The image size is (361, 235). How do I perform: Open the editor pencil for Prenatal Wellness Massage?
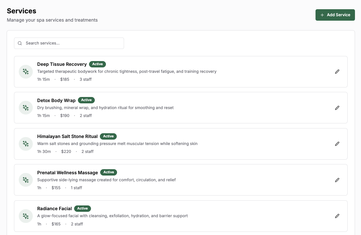[337, 180]
